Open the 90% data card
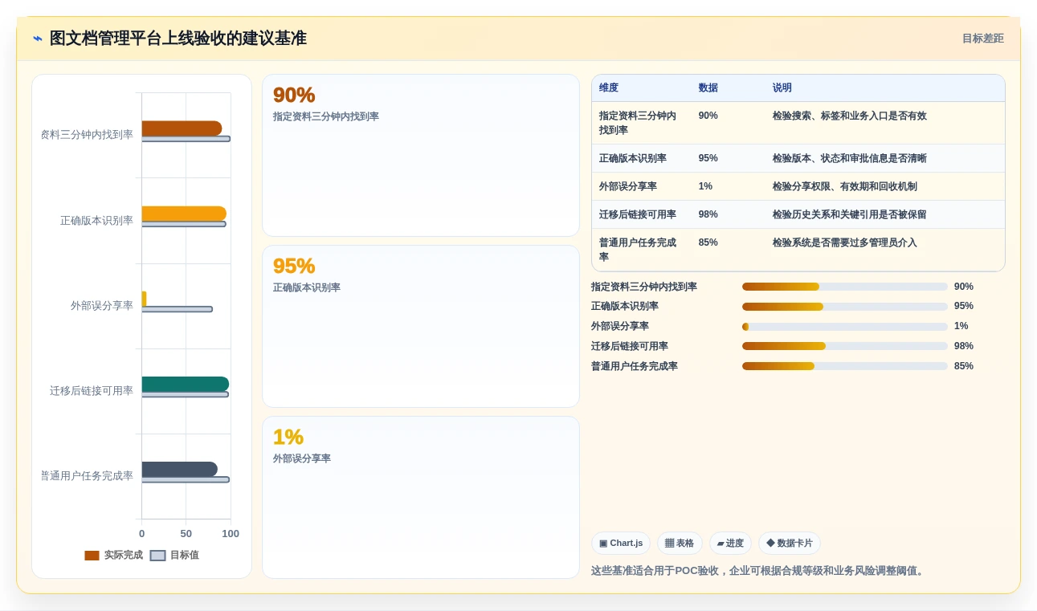Viewport: 1037px width, 611px height. click(421, 156)
